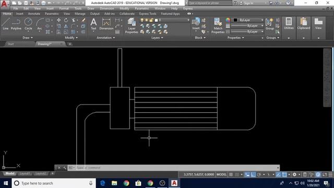Click the keyword search box

click(x=210, y=3)
